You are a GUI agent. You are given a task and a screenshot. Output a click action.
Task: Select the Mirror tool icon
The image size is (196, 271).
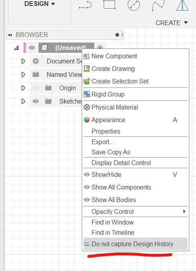182,5
